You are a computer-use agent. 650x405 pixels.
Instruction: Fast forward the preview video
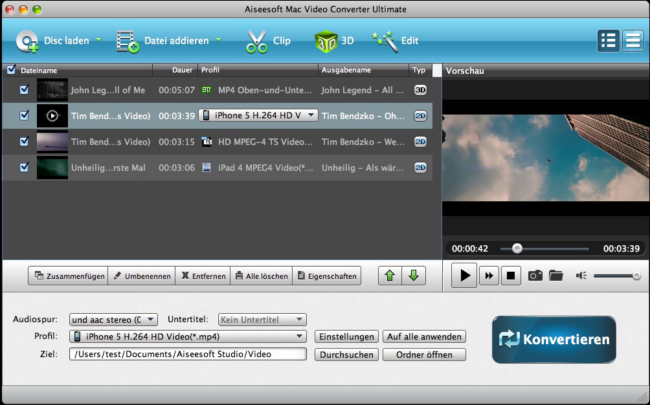[489, 276]
